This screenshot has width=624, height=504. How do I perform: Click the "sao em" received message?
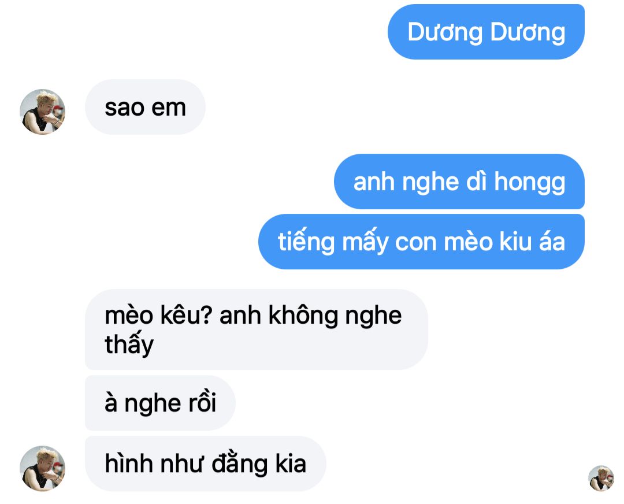(x=145, y=107)
